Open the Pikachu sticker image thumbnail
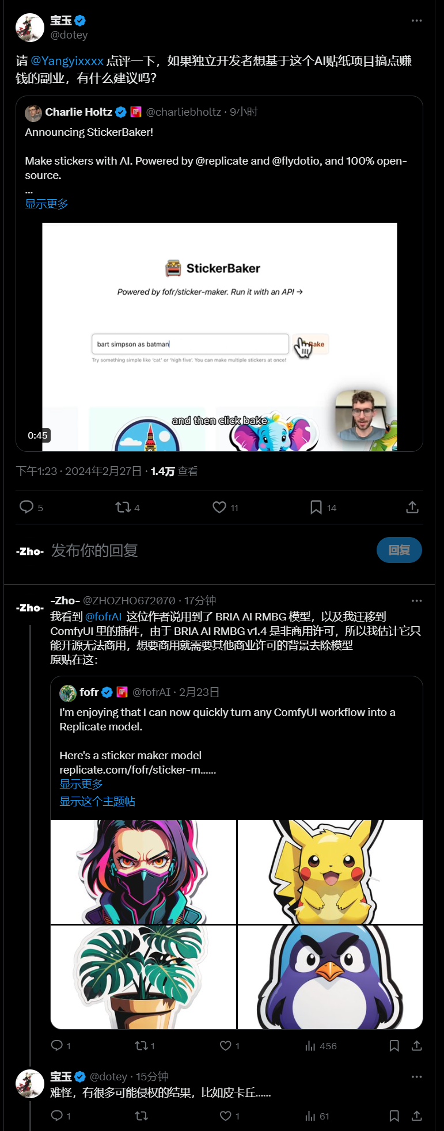The height and width of the screenshot is (1131, 444). pos(330,871)
